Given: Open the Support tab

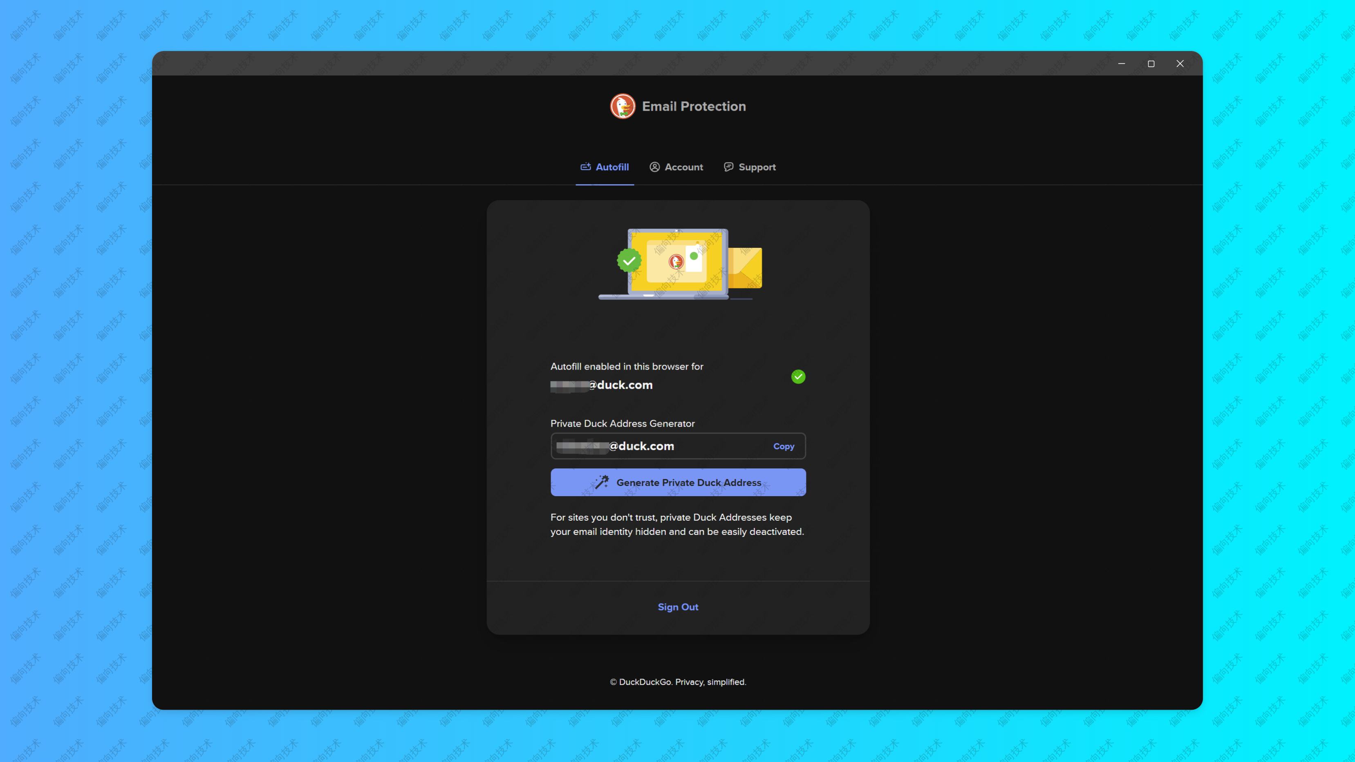Looking at the screenshot, I should pyautogui.click(x=750, y=167).
